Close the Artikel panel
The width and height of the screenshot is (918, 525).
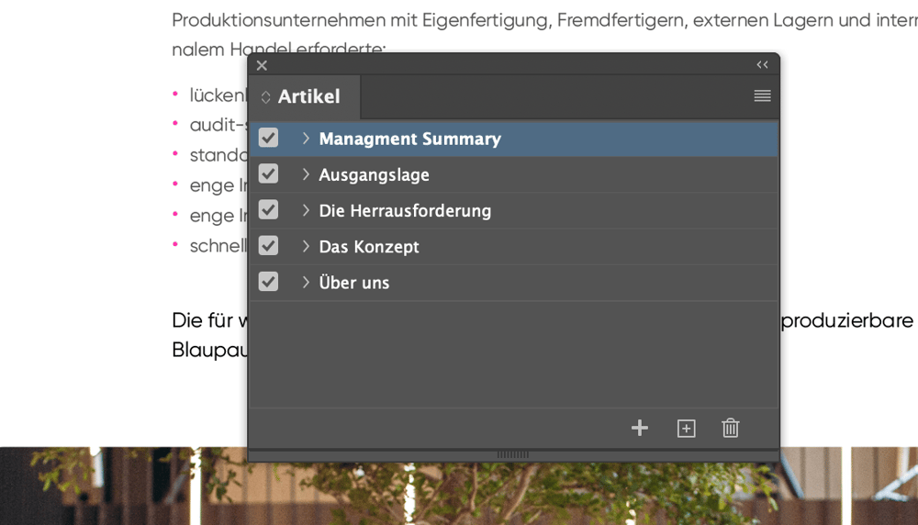click(262, 65)
